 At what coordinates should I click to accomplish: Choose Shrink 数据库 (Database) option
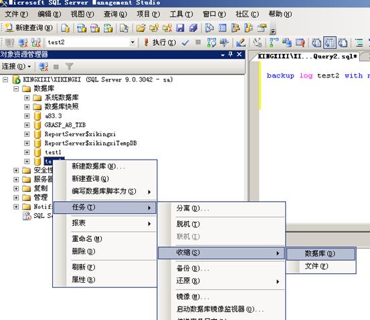click(321, 254)
